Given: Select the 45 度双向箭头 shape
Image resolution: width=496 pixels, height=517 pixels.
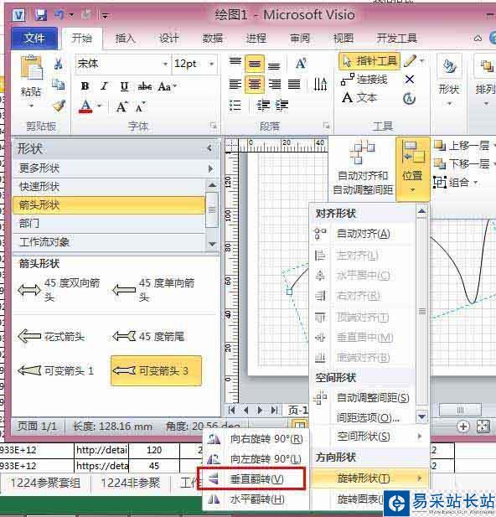Looking at the screenshot, I should coord(59,290).
